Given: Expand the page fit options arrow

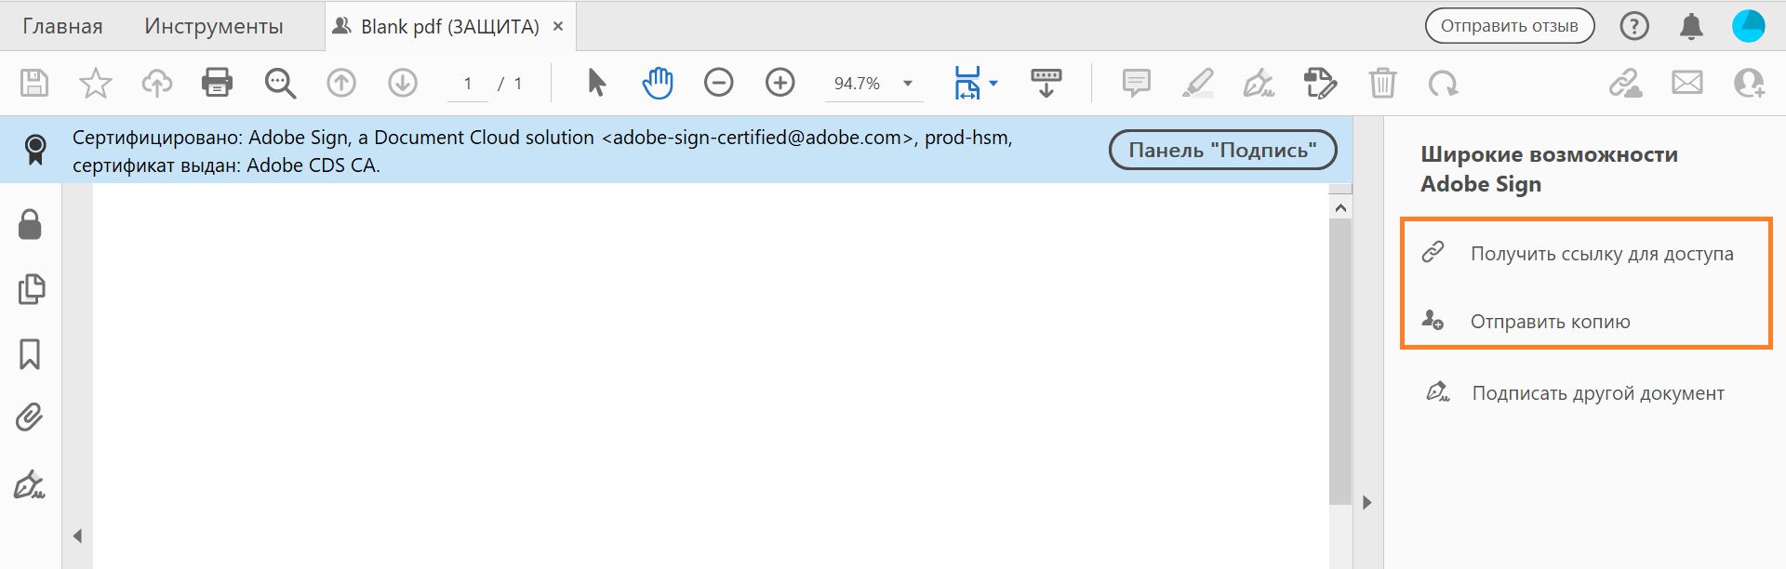Looking at the screenshot, I should tap(993, 84).
